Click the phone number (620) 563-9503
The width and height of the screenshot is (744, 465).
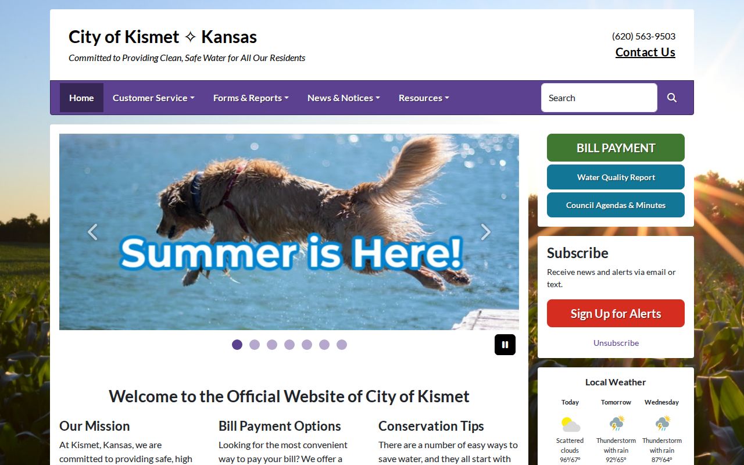(x=643, y=36)
